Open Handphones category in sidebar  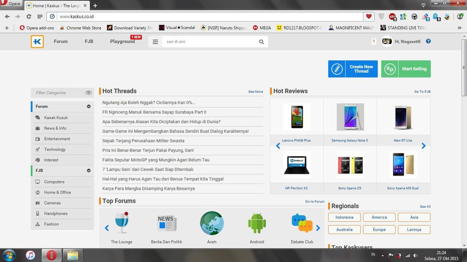[x=56, y=214]
